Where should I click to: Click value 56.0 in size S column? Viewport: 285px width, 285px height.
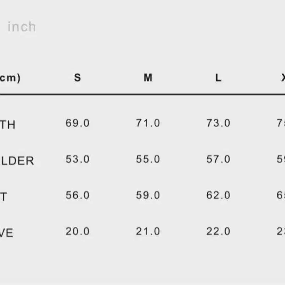[x=78, y=195]
